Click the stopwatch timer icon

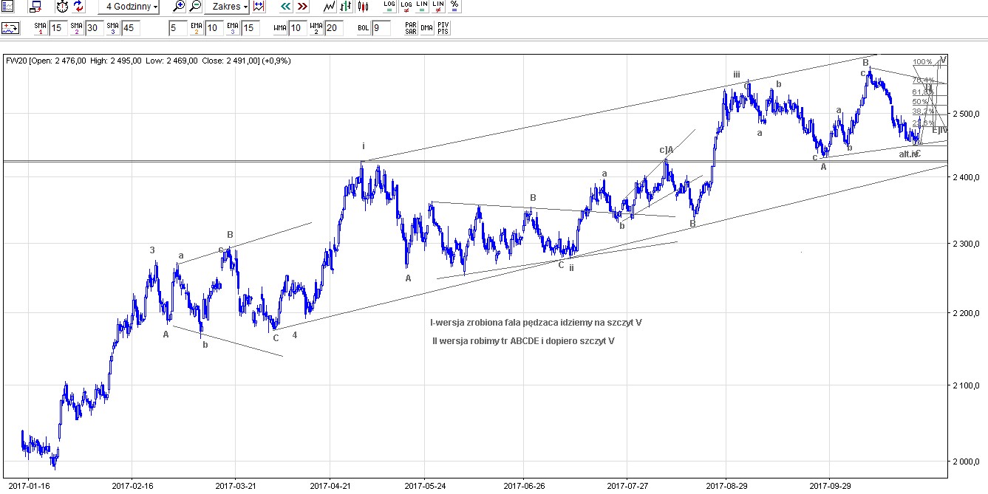[62, 7]
